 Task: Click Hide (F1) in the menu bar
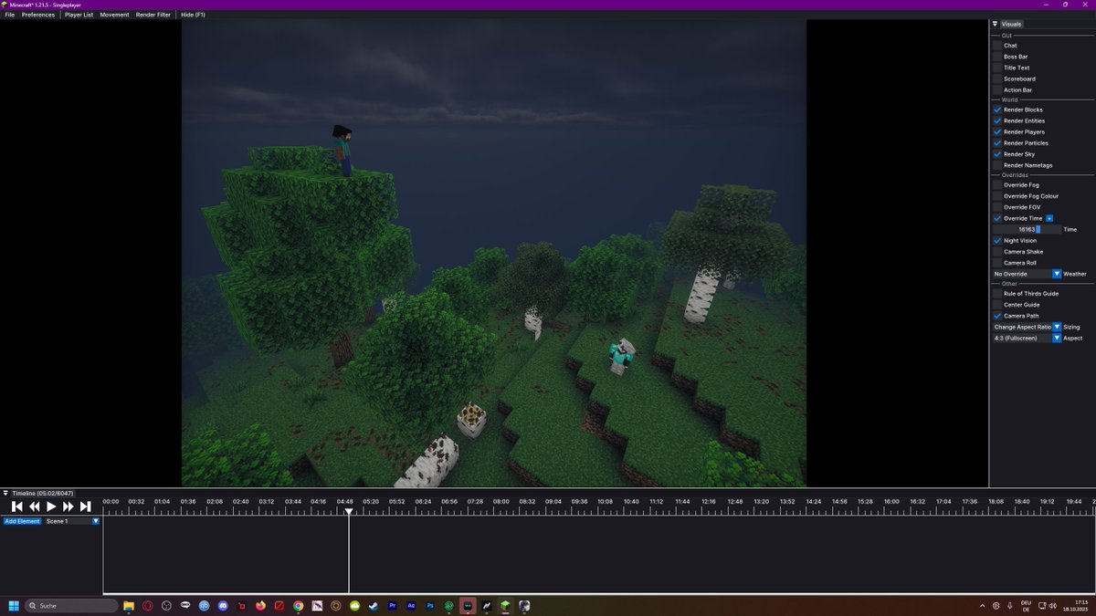point(193,15)
